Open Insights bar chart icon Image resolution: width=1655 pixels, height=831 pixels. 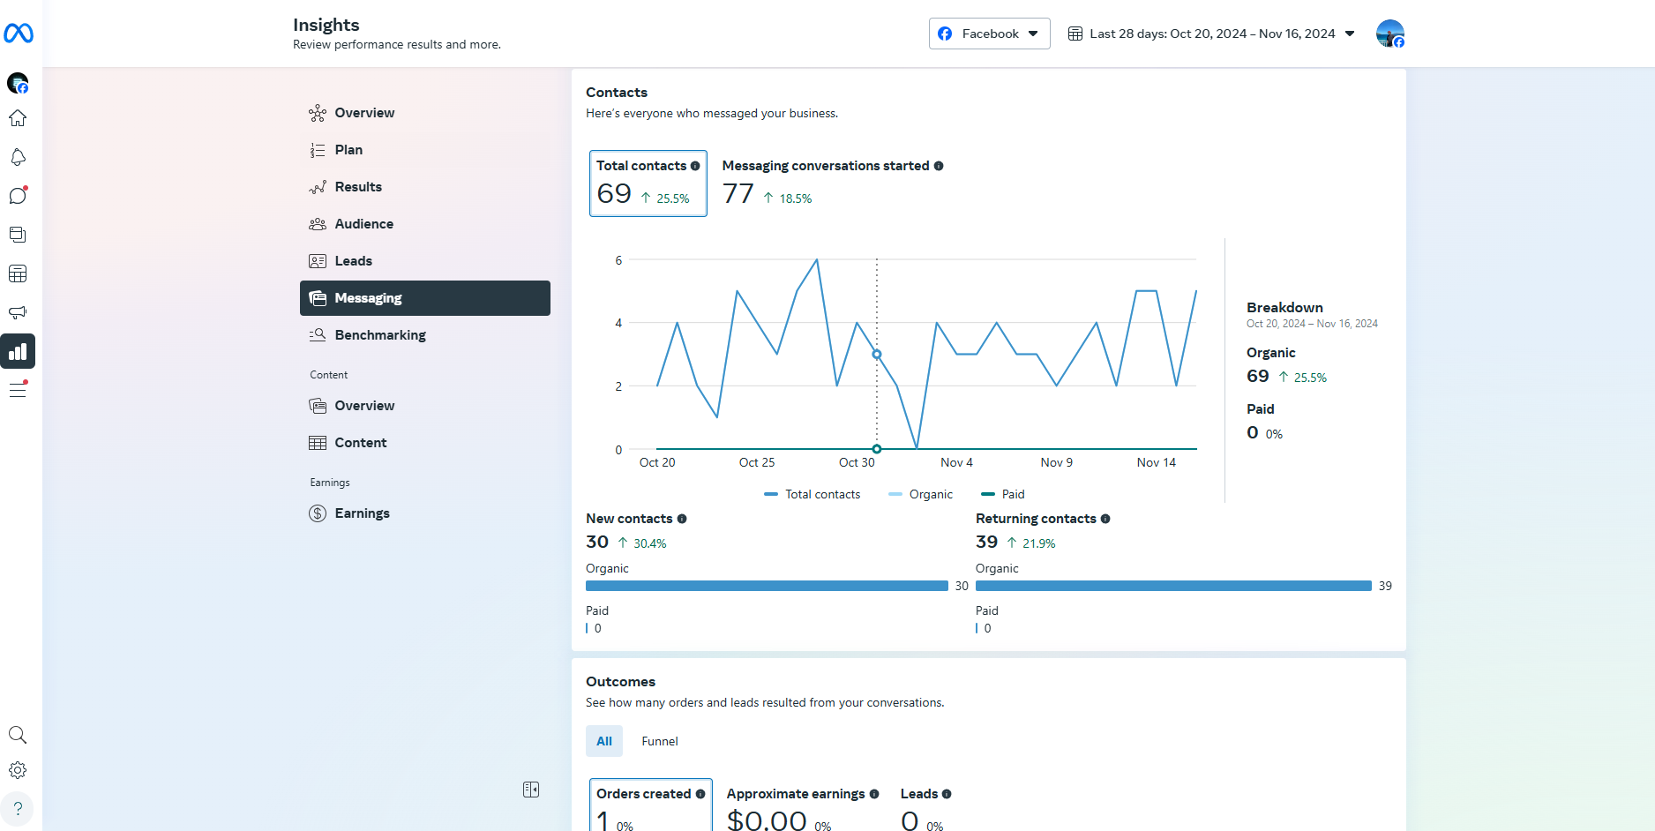pos(18,351)
